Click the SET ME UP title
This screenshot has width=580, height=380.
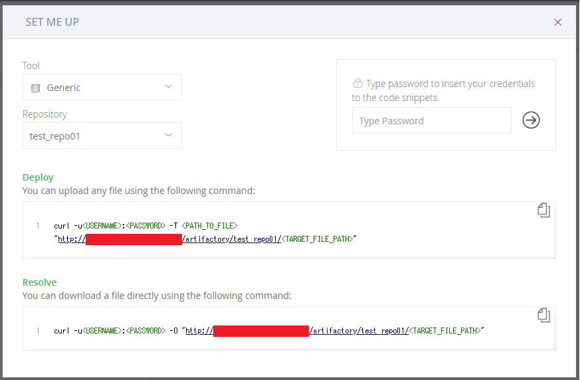pyautogui.click(x=52, y=22)
